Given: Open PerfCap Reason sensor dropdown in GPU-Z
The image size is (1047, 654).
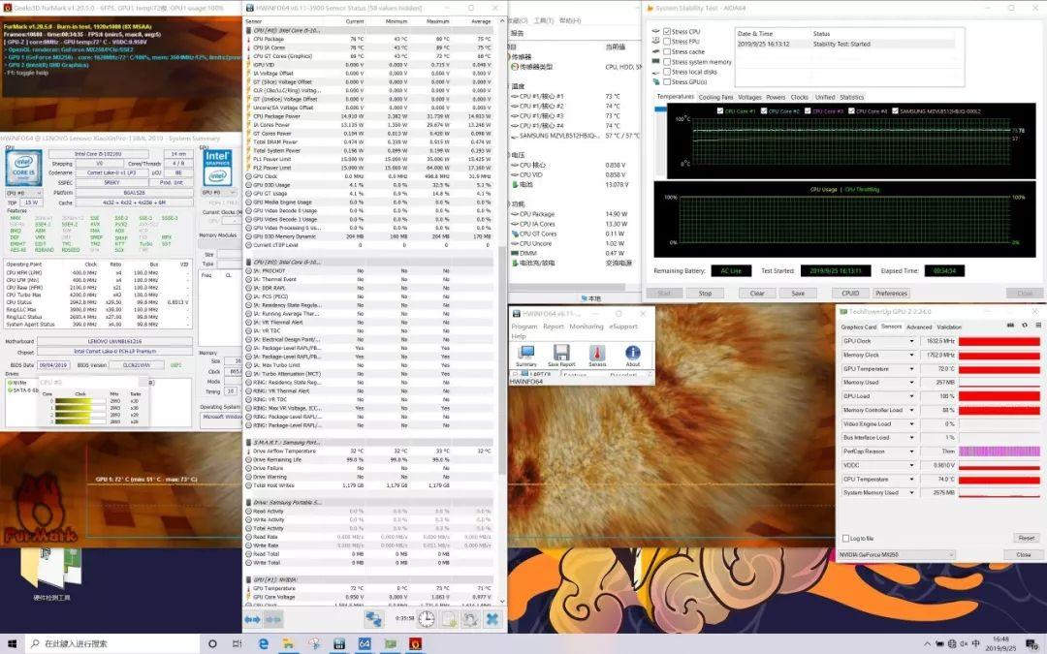Looking at the screenshot, I should [x=911, y=452].
